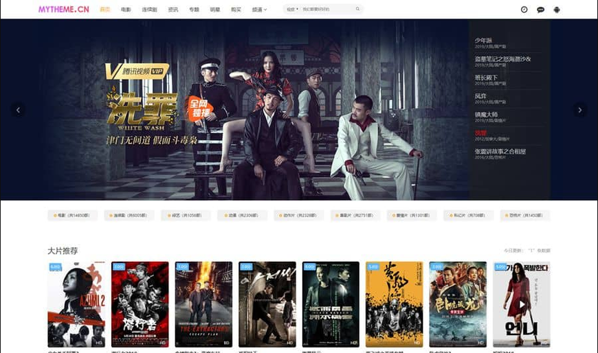Advance to next banner slide arrow

pyautogui.click(x=579, y=109)
